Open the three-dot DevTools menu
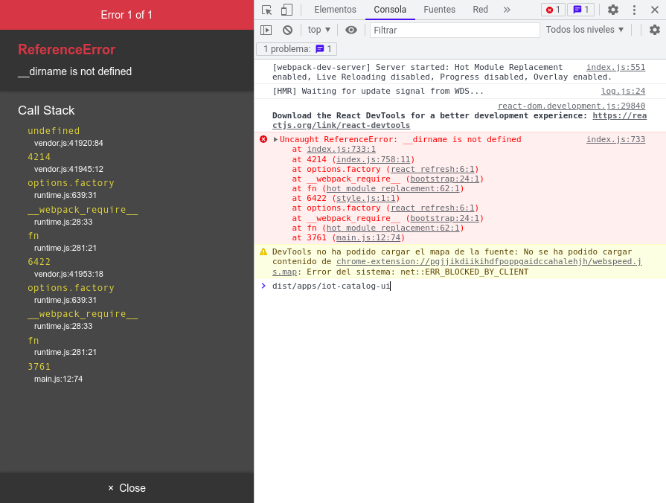 tap(635, 10)
